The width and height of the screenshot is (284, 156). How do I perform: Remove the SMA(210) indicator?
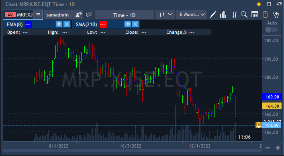pyautogui.click(x=135, y=24)
